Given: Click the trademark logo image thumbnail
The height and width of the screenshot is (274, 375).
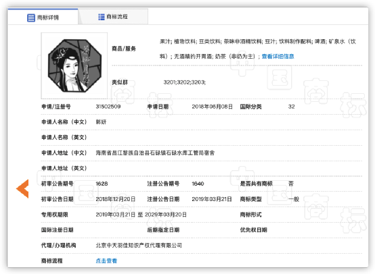Looking at the screenshot, I should coord(74,66).
